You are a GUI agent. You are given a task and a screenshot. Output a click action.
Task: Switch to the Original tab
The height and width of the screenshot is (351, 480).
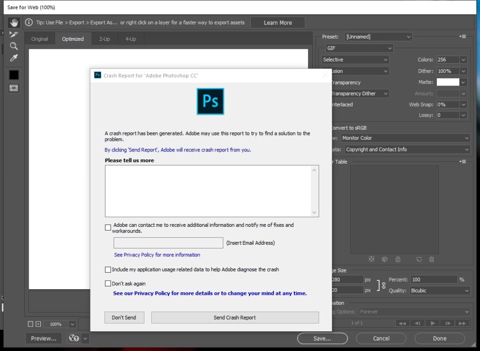[39, 39]
